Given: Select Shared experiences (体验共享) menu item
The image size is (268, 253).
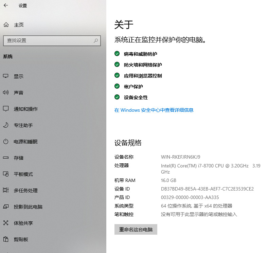Looking at the screenshot, I should (23, 223).
